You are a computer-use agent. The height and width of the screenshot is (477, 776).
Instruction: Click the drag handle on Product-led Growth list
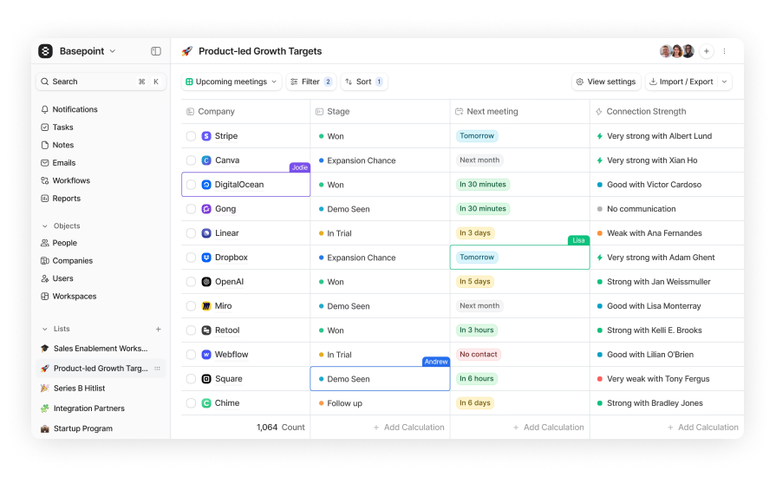point(157,369)
